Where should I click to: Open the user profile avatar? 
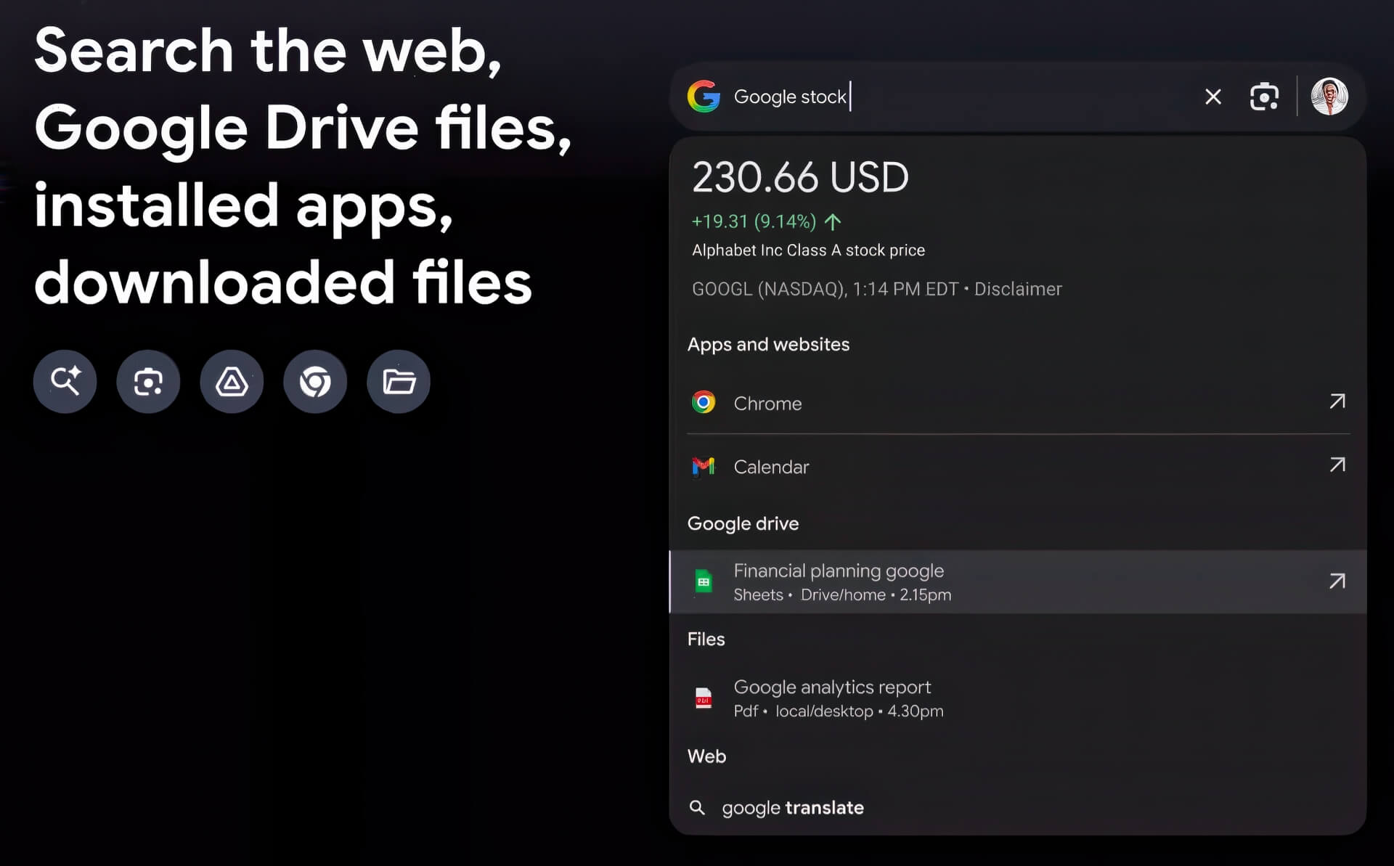click(1329, 97)
